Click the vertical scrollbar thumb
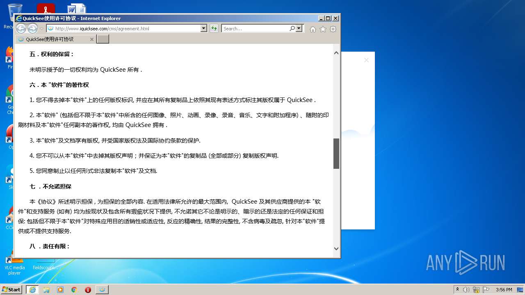 [336, 154]
